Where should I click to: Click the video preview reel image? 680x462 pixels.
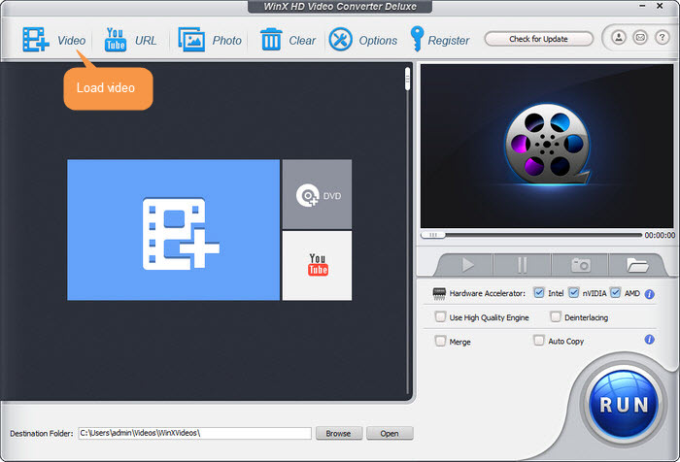[x=547, y=146]
